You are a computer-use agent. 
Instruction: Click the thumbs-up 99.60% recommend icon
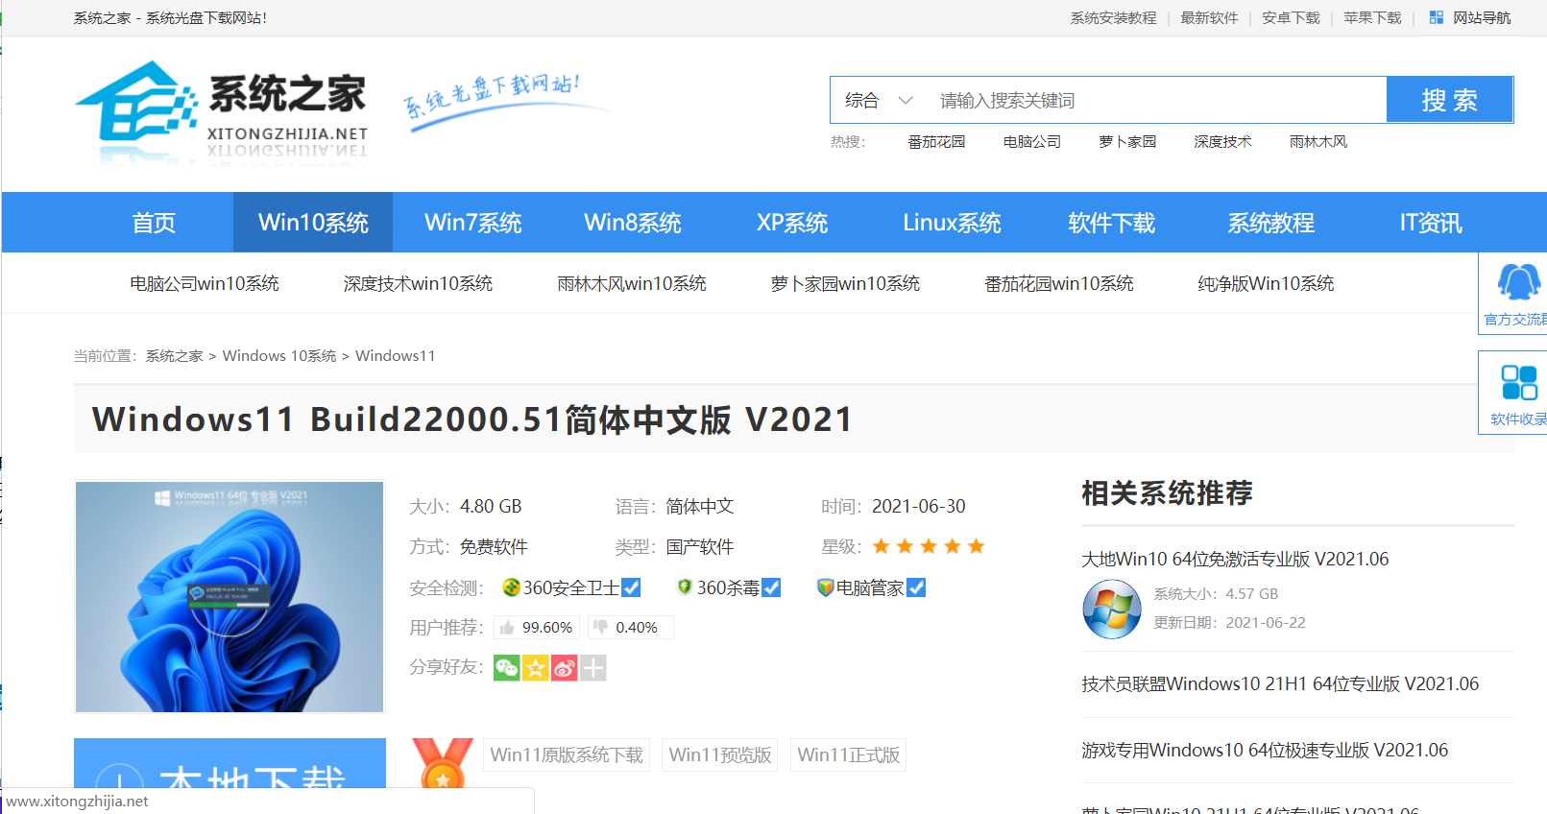pos(507,628)
